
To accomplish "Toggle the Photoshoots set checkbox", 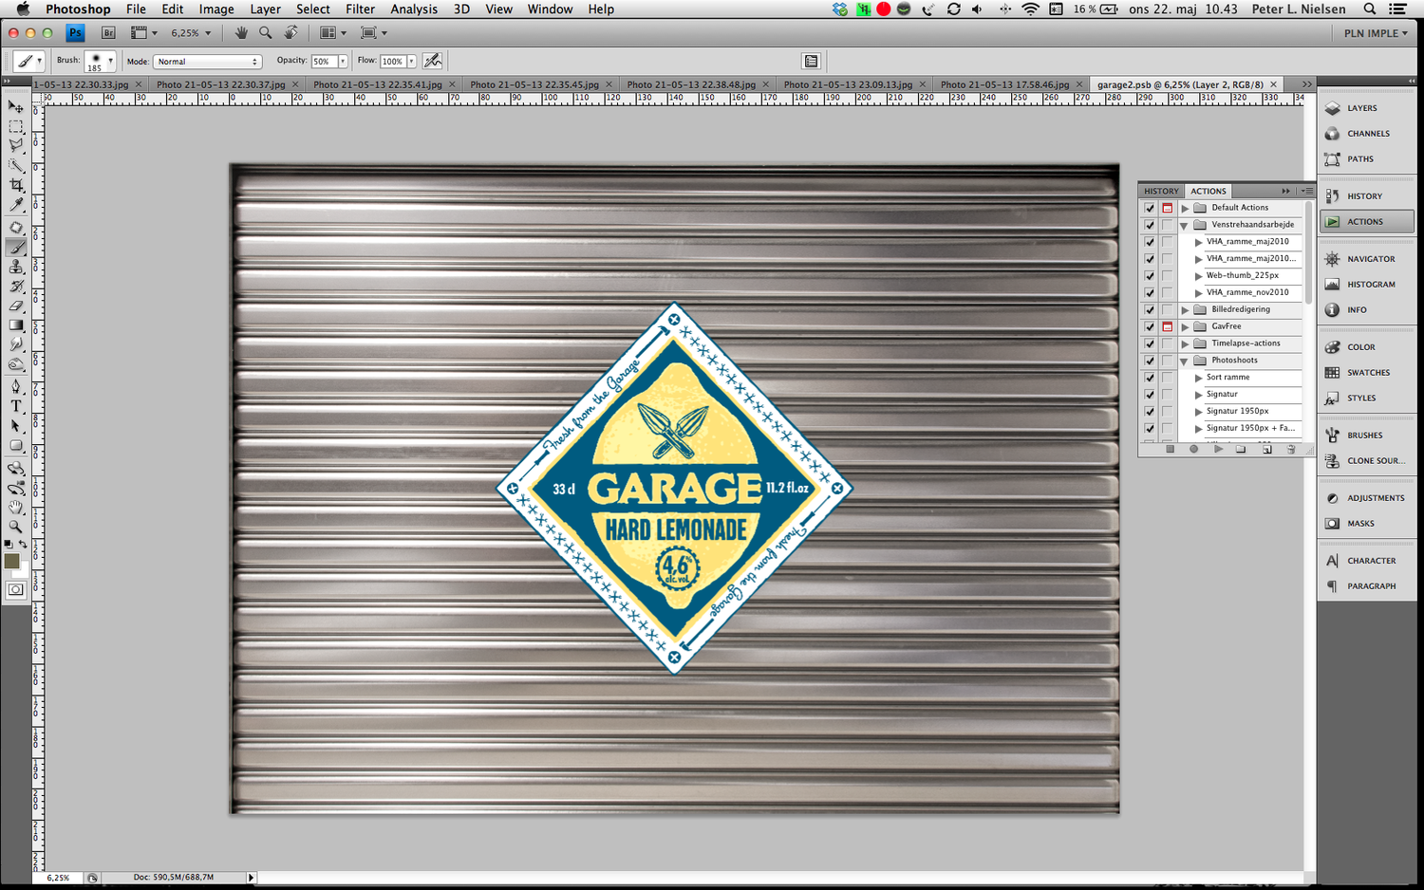I will pyautogui.click(x=1150, y=362).
